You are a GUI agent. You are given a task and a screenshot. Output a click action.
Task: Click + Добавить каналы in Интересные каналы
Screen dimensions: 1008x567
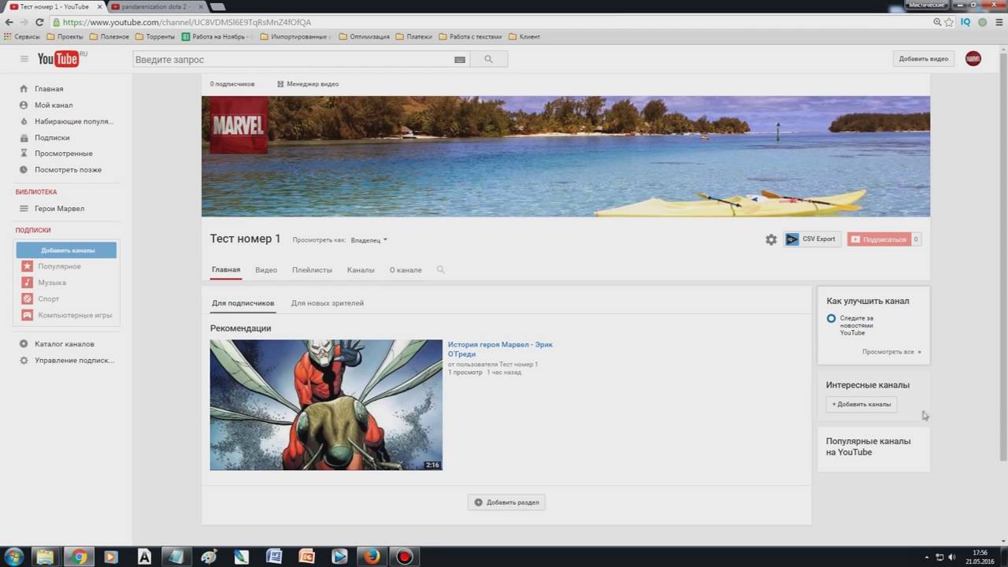click(862, 404)
